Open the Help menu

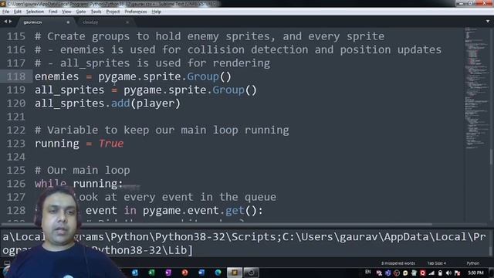coord(156,12)
